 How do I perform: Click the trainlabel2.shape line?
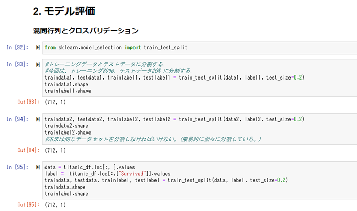pyautogui.click(x=68, y=133)
